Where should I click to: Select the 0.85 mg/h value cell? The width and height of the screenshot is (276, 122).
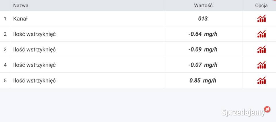pyautogui.click(x=203, y=81)
